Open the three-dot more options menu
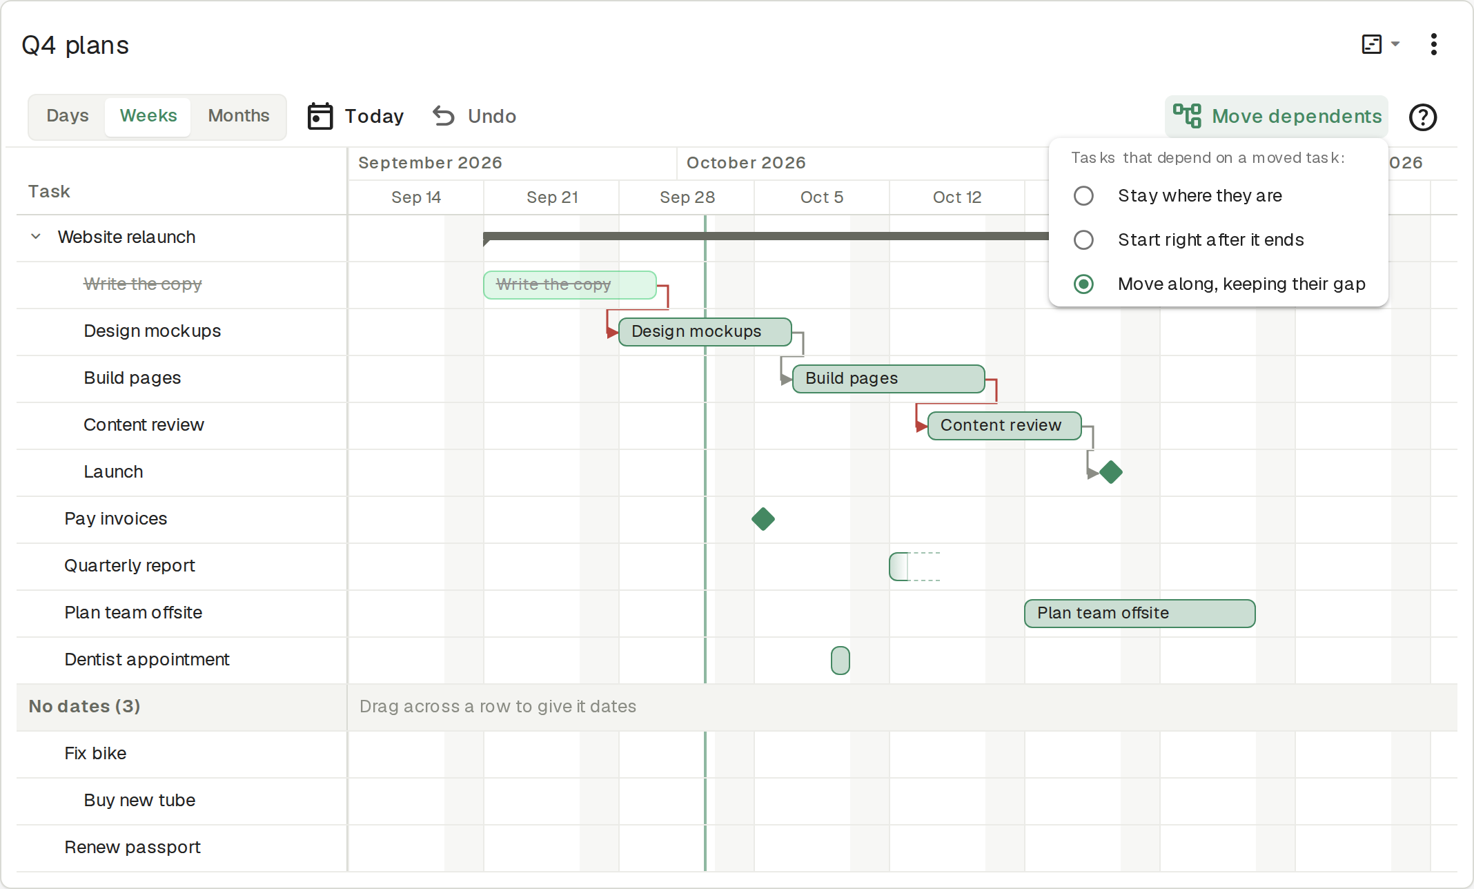1474x889 pixels. [x=1434, y=44]
